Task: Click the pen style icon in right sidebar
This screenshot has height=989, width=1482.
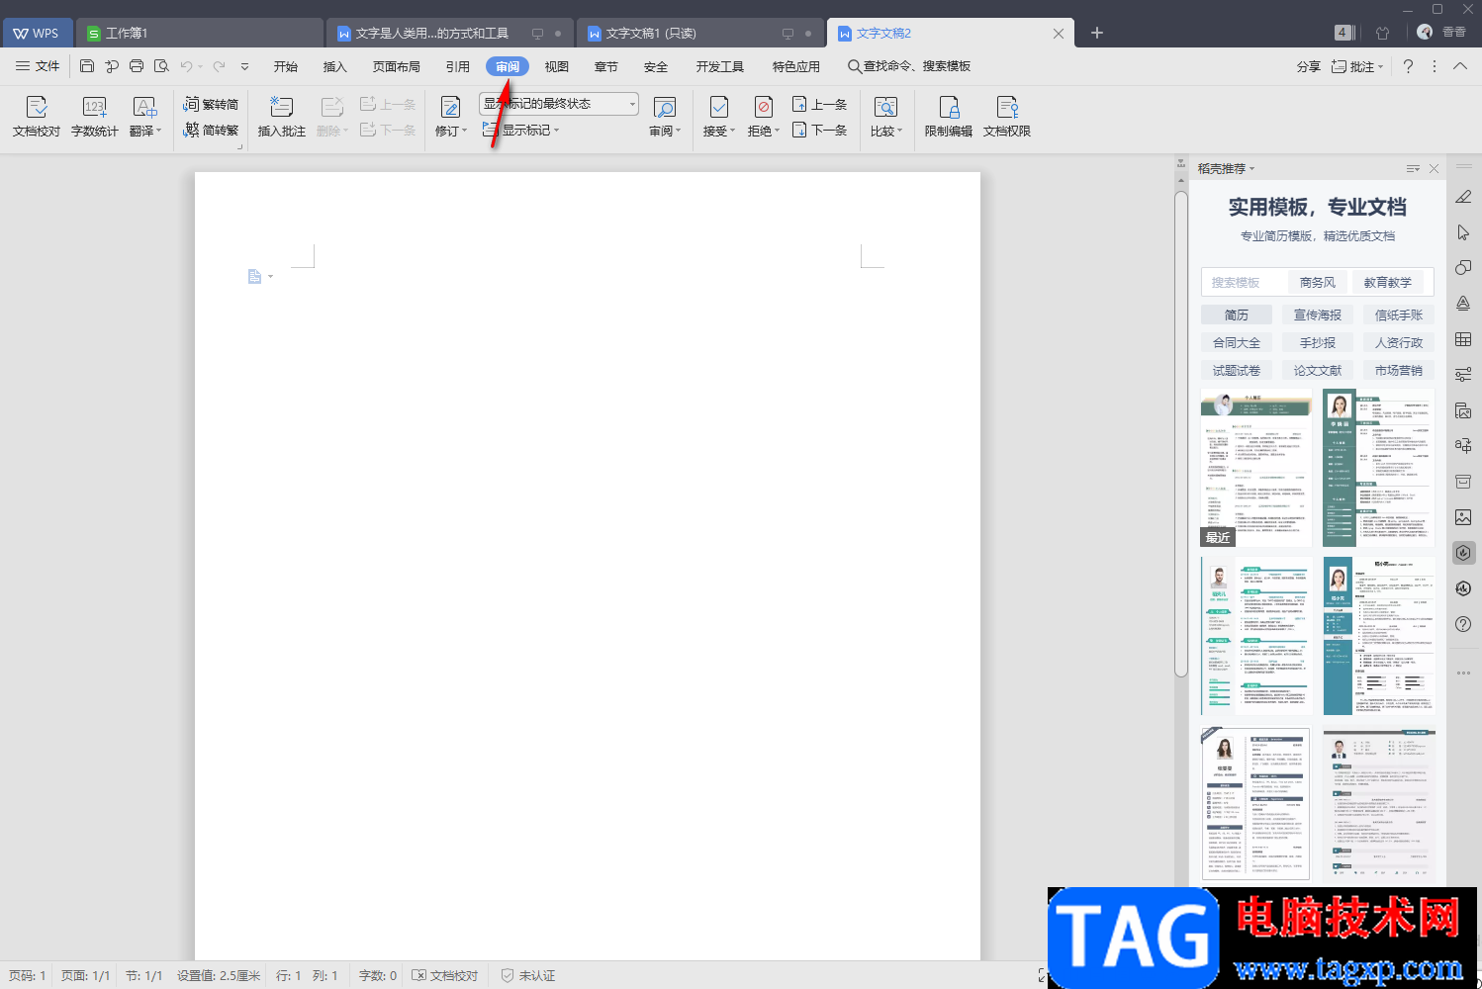Action: (1463, 197)
